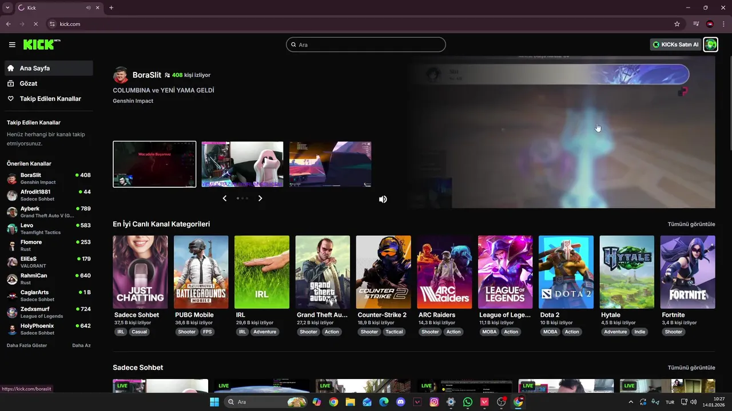The image size is (732, 411).
Task: Click the KICKs Satın Al button
Action: tap(675, 45)
